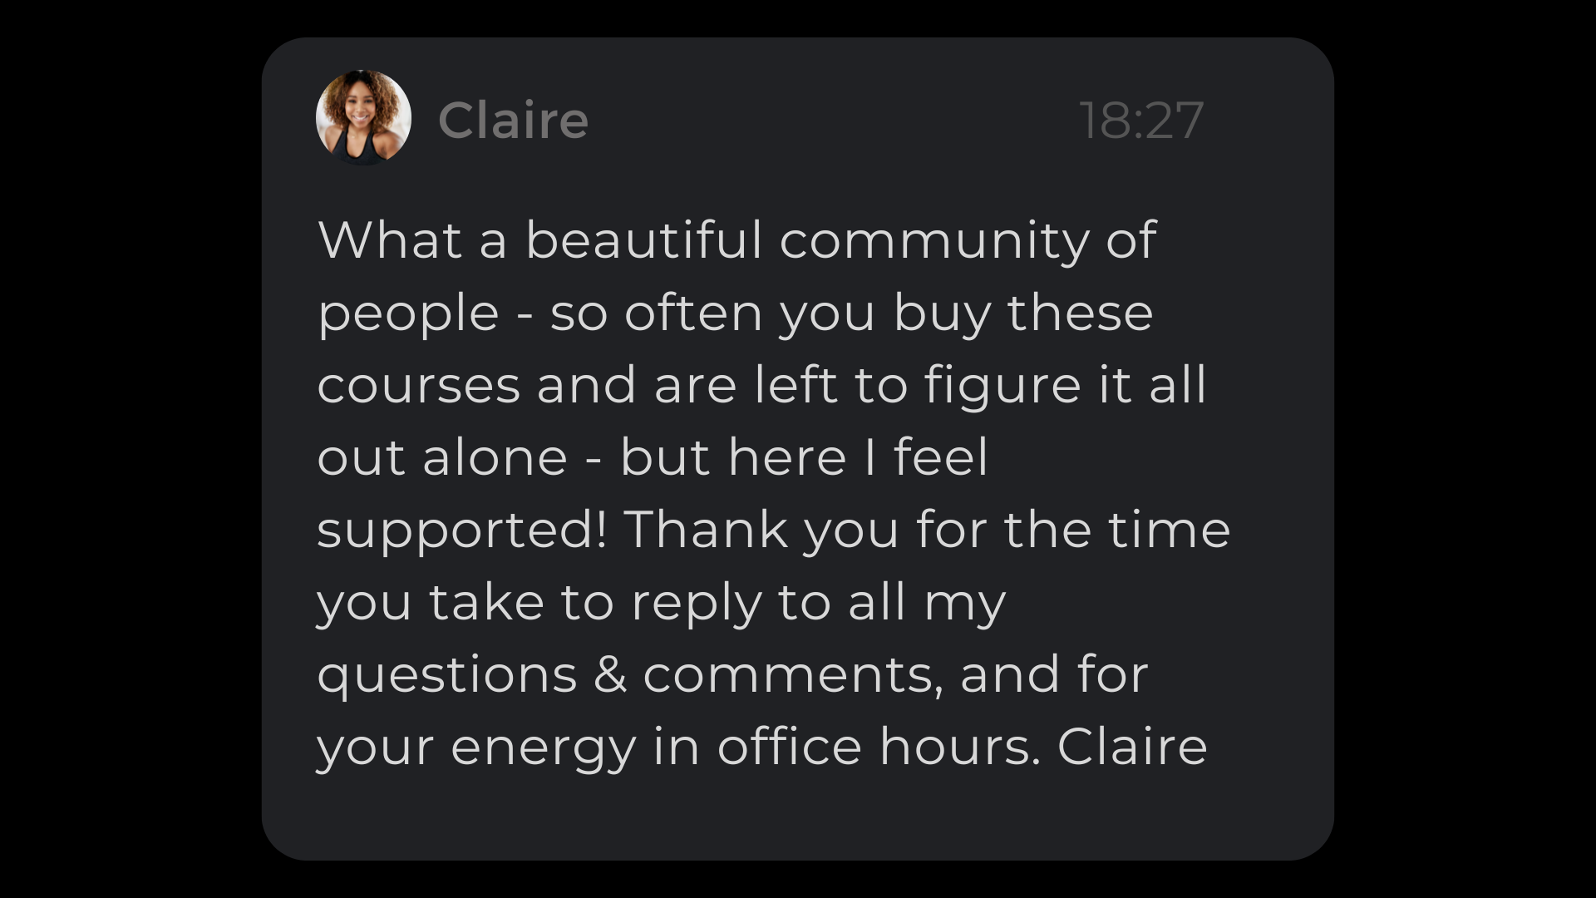
Task: Click the phrase "Thank you" in the message
Action: pyautogui.click(x=761, y=530)
